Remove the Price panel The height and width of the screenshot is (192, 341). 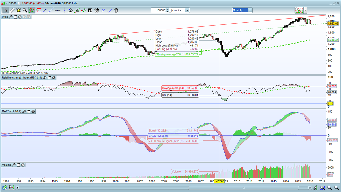[x=20, y=17]
